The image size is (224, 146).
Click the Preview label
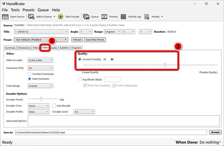point(113,17)
